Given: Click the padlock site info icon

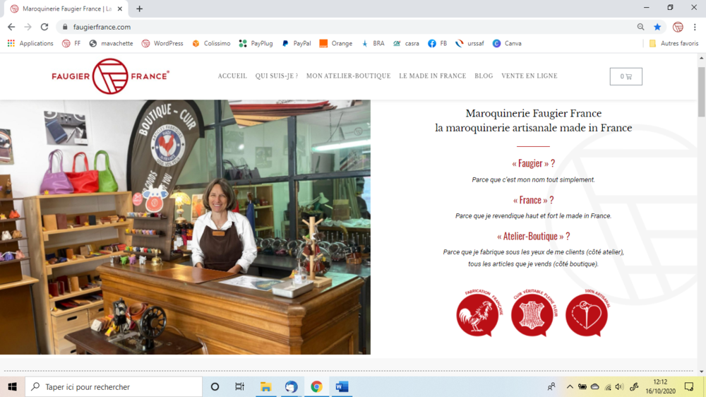Looking at the screenshot, I should point(65,27).
